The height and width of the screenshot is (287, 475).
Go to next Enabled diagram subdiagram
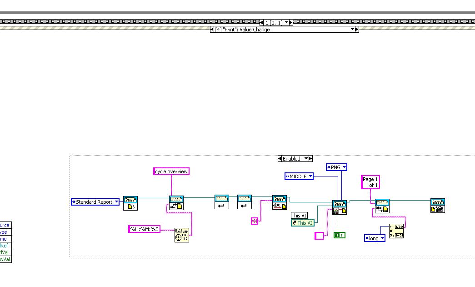(x=310, y=158)
